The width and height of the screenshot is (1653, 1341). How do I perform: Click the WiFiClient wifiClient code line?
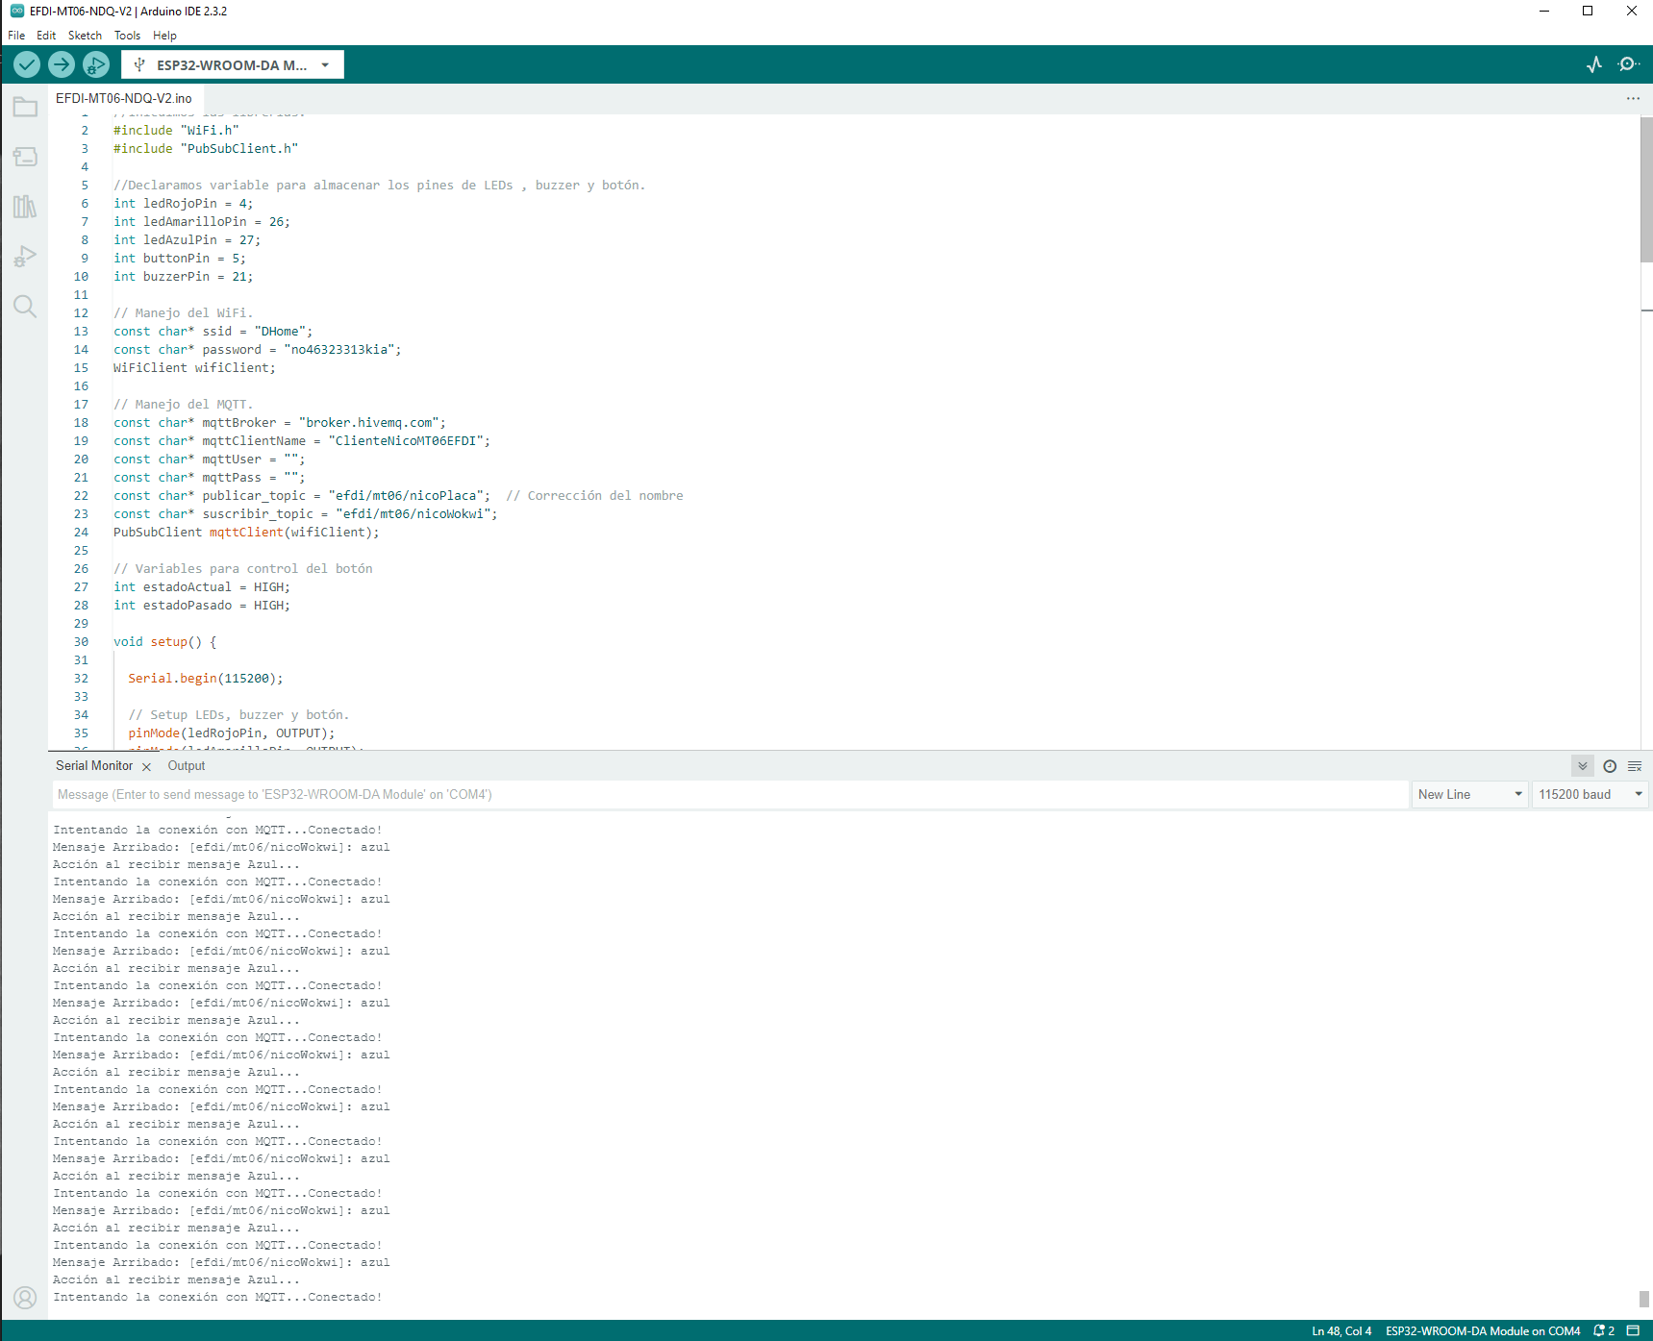[194, 368]
